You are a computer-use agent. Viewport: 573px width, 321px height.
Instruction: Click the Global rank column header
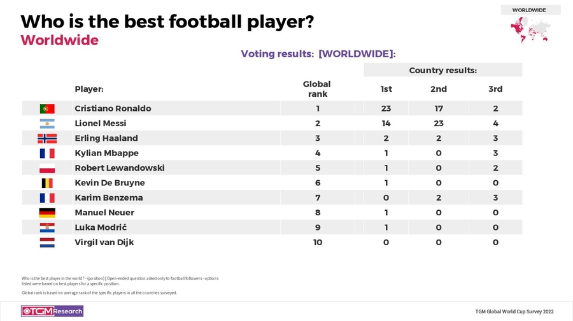click(316, 89)
